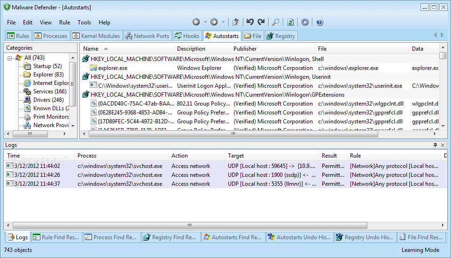Select the 11:44:37 llmnr log entry
Viewport: 451px width, 258px height.
tap(226, 184)
